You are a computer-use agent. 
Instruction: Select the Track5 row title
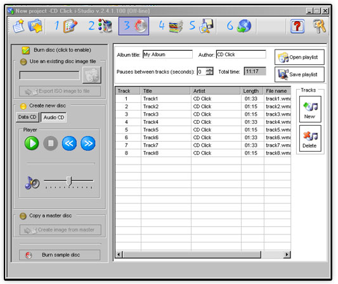tap(151, 130)
